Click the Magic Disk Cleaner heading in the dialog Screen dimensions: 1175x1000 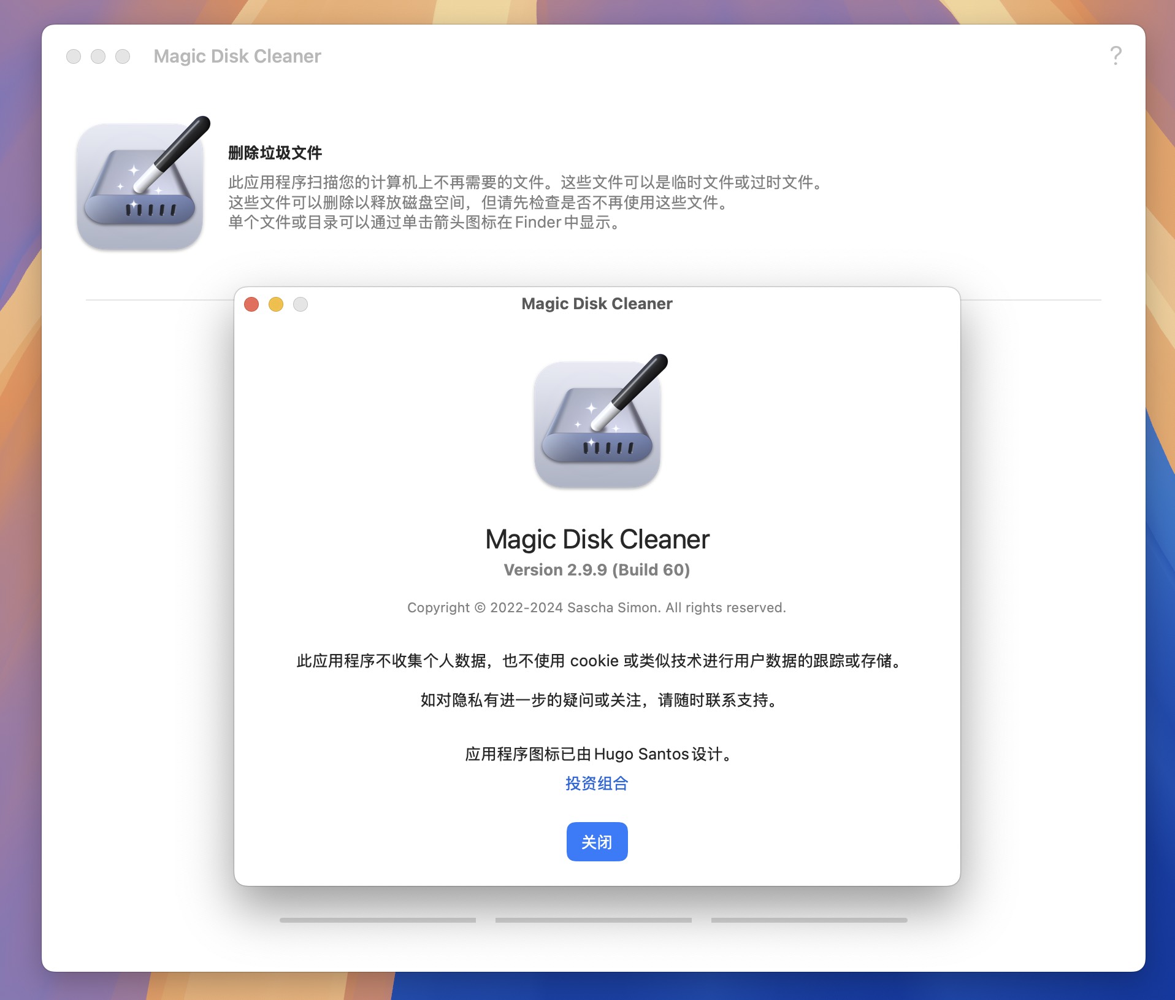pos(597,539)
